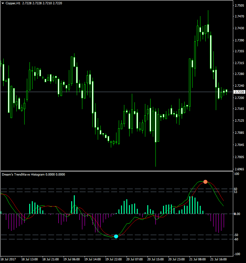Select the 19 Jul 14:00 time axis label

point(92,259)
